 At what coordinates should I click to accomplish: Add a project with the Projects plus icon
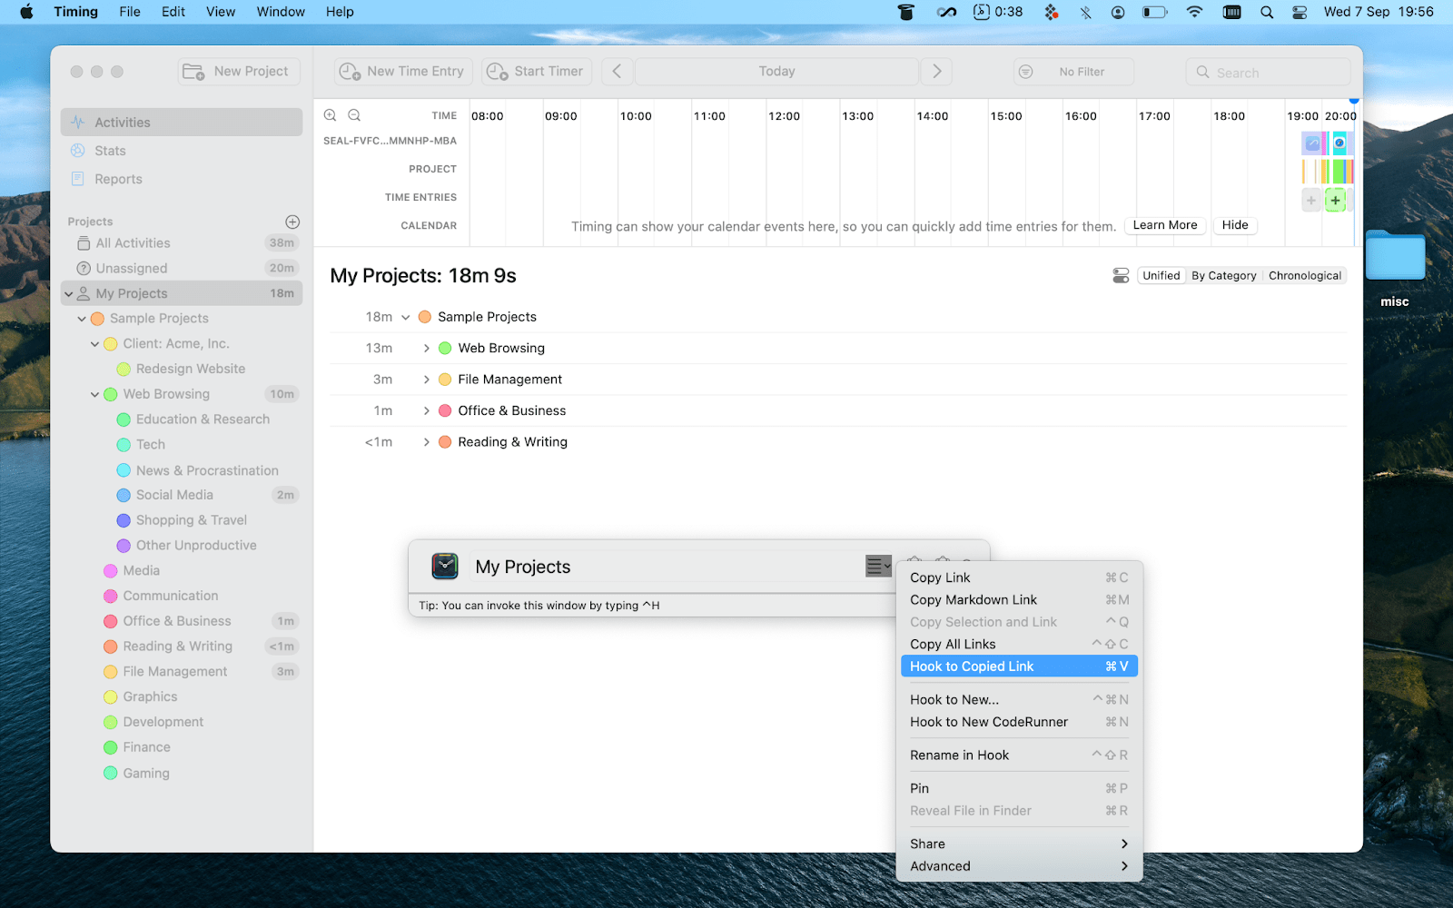(x=292, y=222)
